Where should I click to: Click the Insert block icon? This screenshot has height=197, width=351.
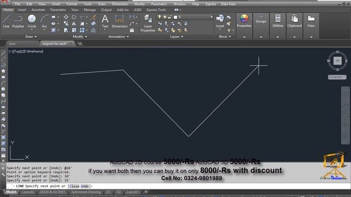coord(220,21)
